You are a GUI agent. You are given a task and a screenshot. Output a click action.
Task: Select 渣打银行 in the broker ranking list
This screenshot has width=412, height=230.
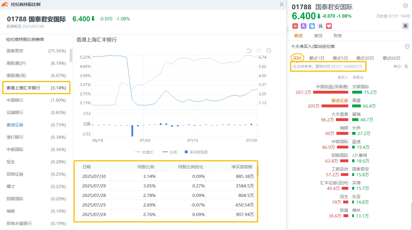tap(36, 137)
